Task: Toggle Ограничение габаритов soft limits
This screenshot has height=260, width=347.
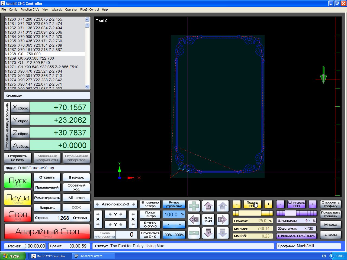Action: tap(76, 158)
